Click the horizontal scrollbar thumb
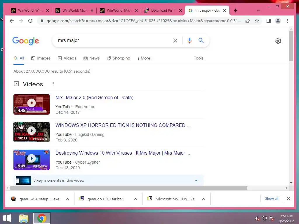 click(x=129, y=188)
